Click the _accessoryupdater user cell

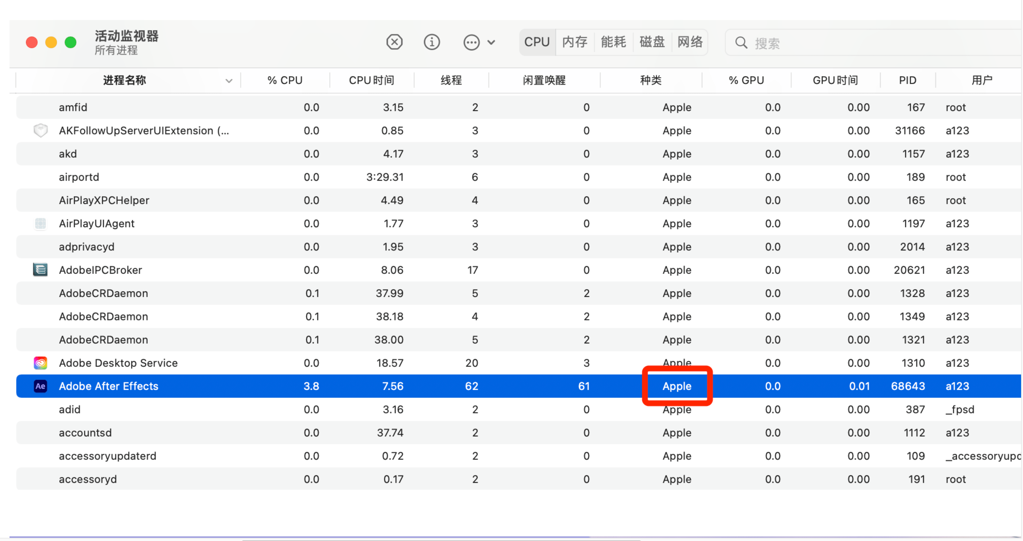coord(983,456)
